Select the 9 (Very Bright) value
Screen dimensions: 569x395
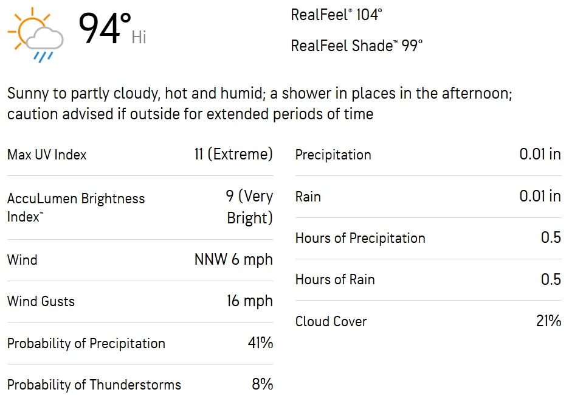(249, 207)
